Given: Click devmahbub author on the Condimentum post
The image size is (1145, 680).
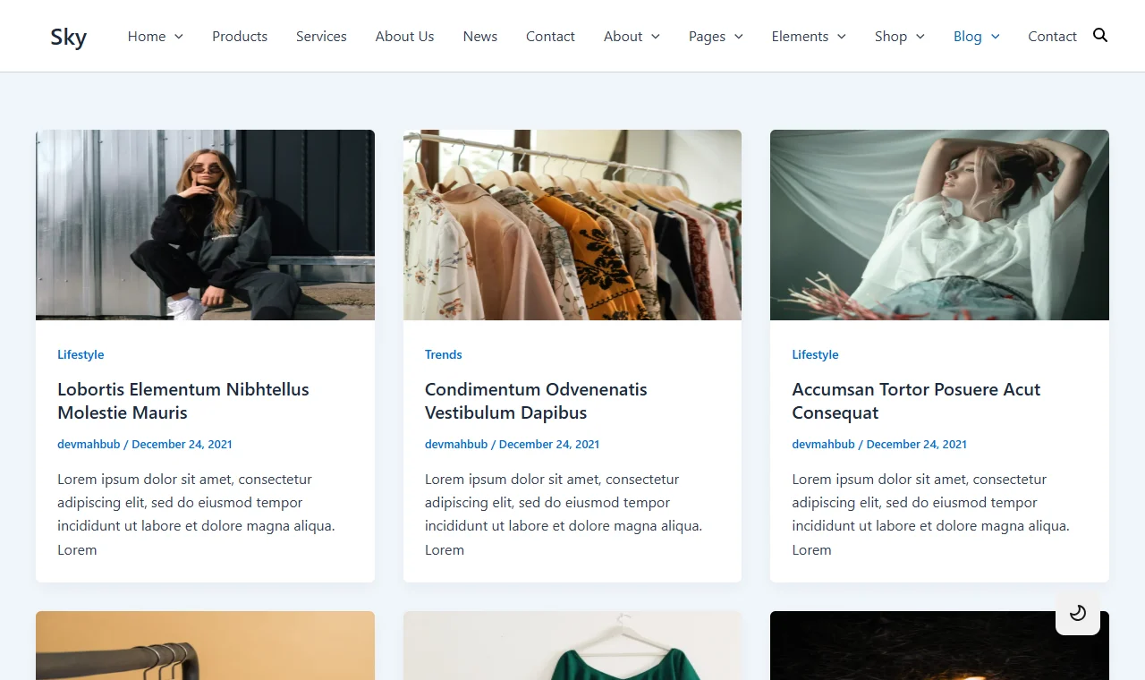Looking at the screenshot, I should point(456,444).
